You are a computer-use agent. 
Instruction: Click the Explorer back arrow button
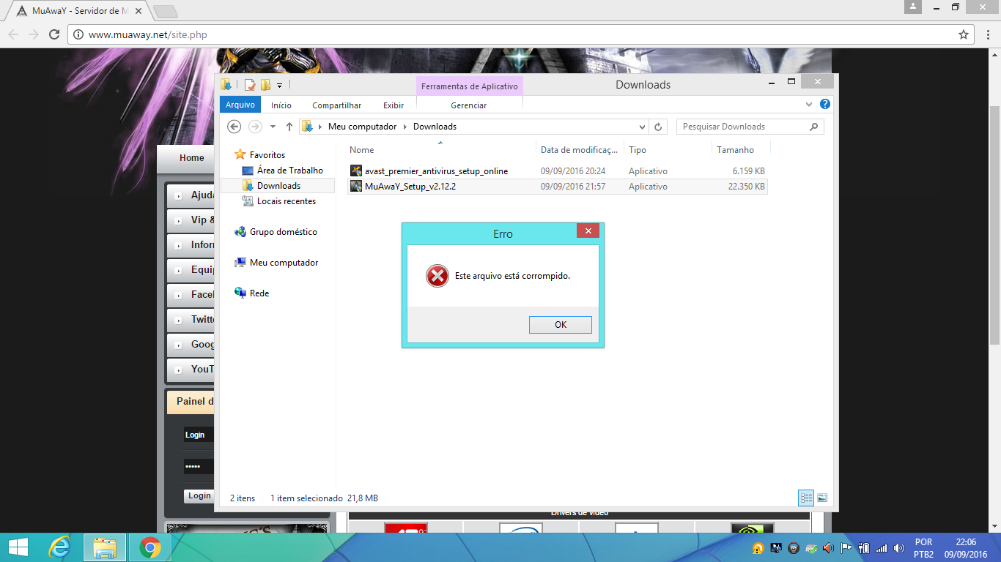tap(234, 127)
